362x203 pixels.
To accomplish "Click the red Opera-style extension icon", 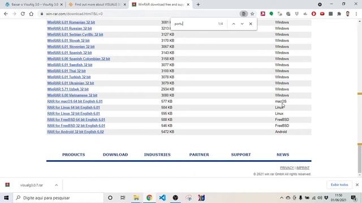I will (x=314, y=14).
